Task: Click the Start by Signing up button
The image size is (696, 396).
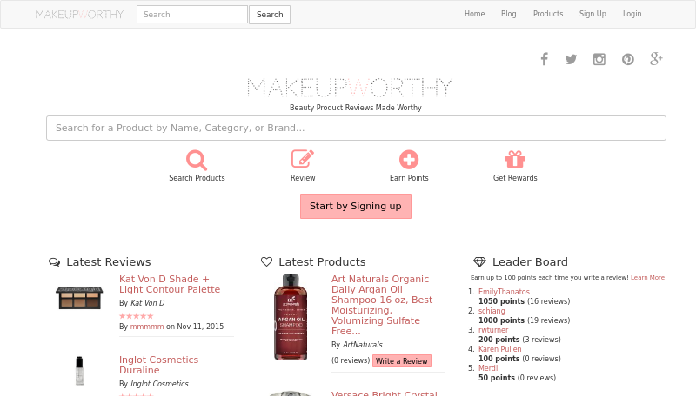Action: pyautogui.click(x=356, y=206)
